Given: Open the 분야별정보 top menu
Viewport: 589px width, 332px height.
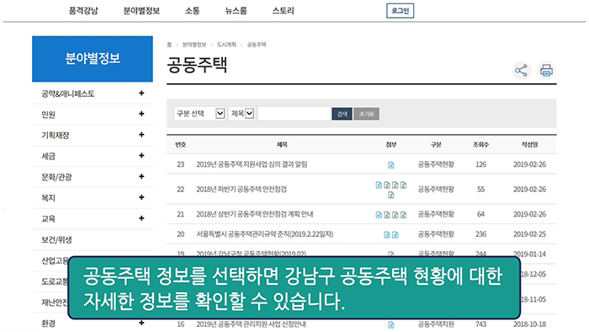Looking at the screenshot, I should point(141,10).
